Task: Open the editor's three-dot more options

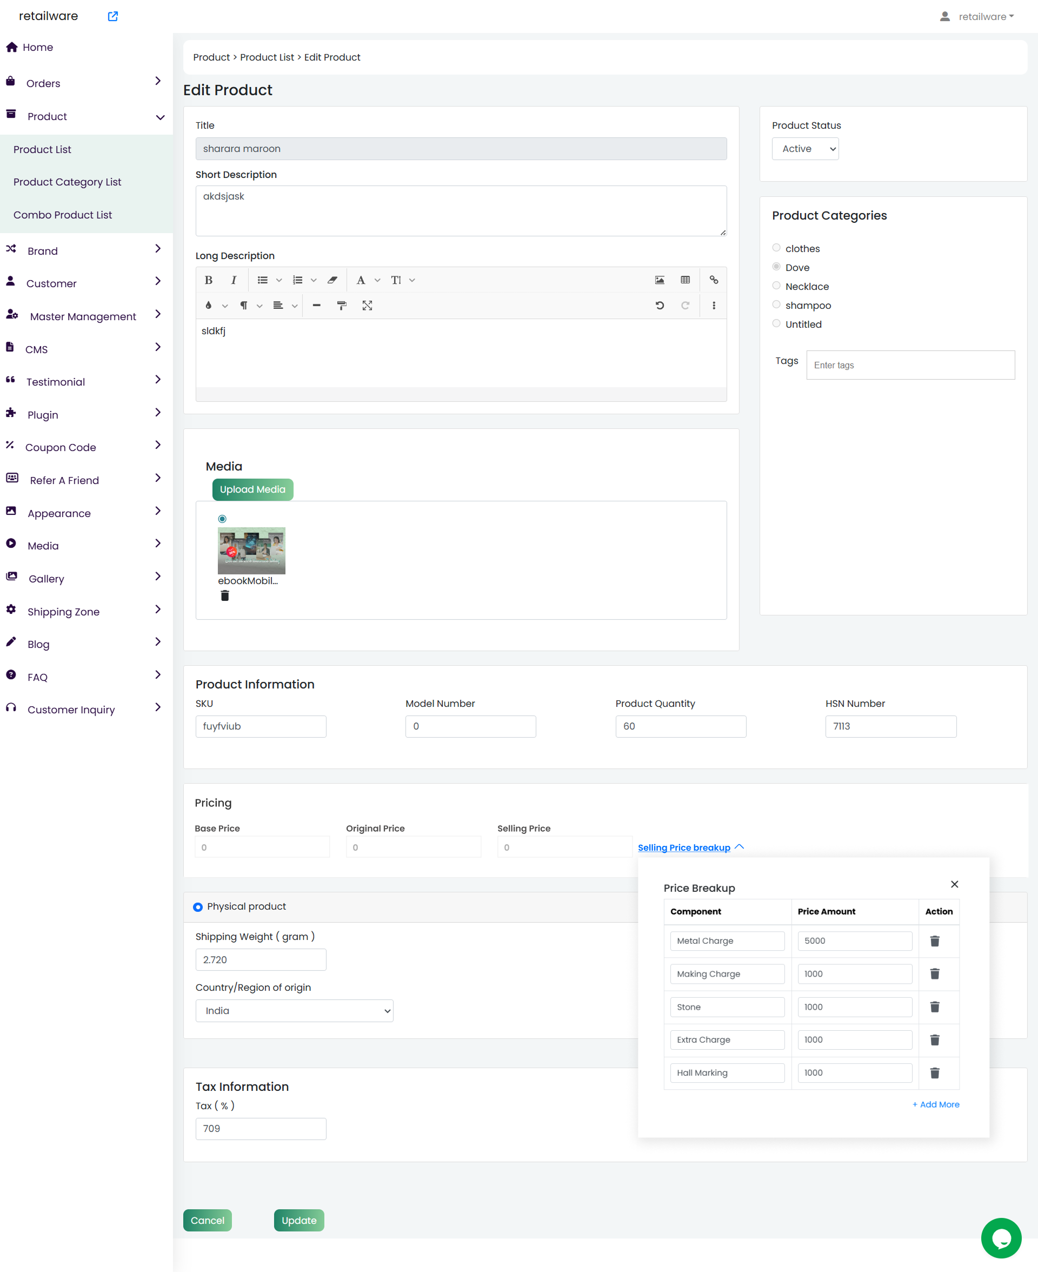Action: tap(714, 306)
